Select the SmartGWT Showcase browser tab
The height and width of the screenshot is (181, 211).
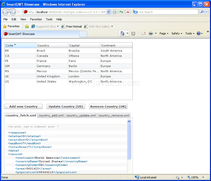41,34
